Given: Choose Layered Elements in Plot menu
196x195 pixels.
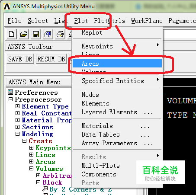Looking at the screenshot, I should [x=117, y=112].
